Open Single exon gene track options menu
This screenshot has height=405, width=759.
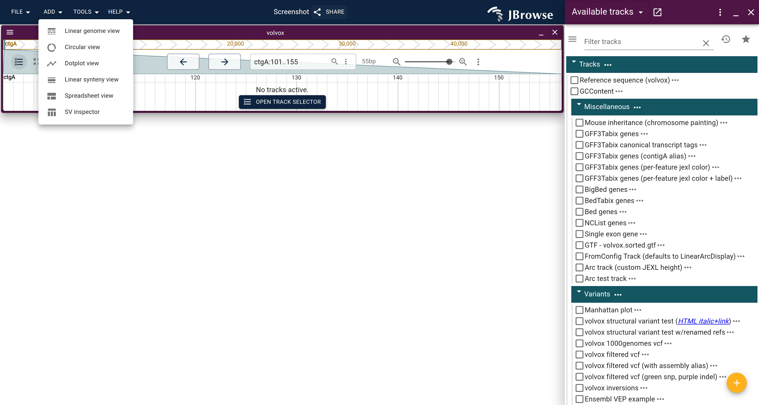643,234
